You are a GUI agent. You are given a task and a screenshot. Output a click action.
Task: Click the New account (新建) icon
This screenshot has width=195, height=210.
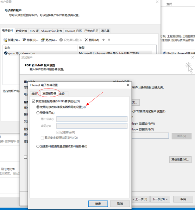pyautogui.click(x=5, y=40)
